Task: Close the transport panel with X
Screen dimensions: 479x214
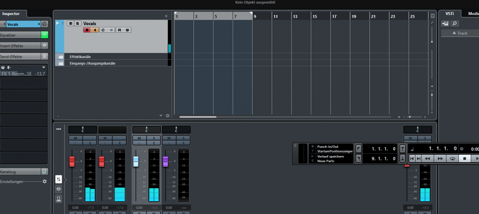Action: coord(295,145)
